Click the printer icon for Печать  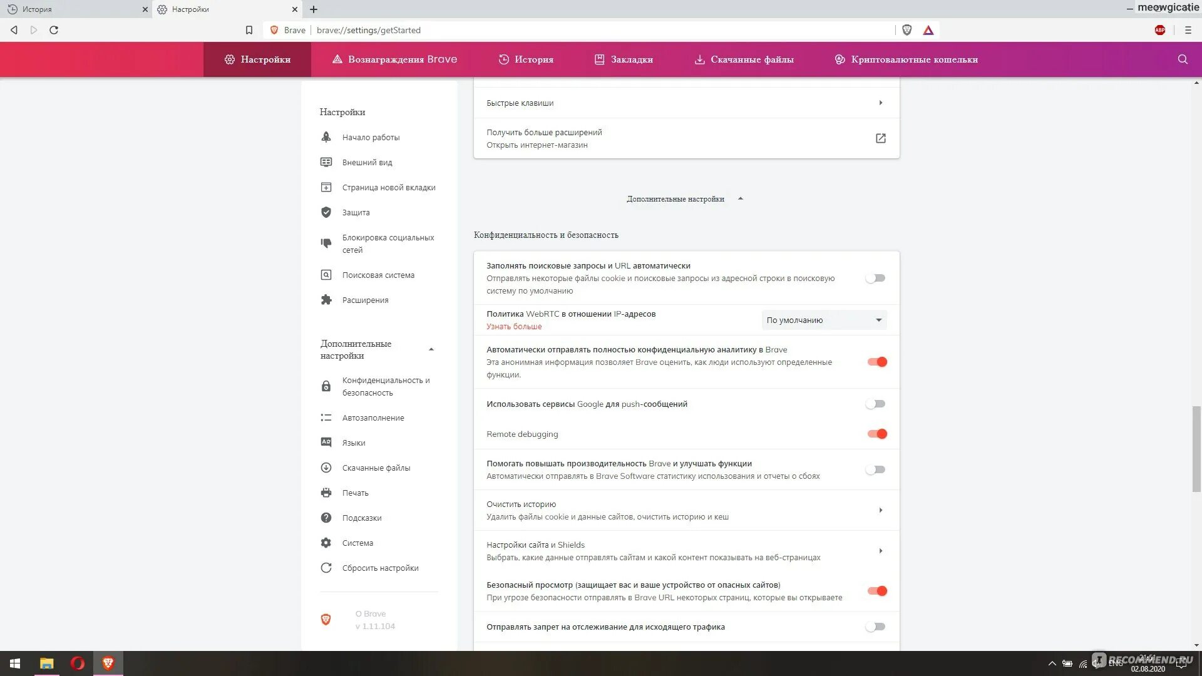click(x=326, y=493)
